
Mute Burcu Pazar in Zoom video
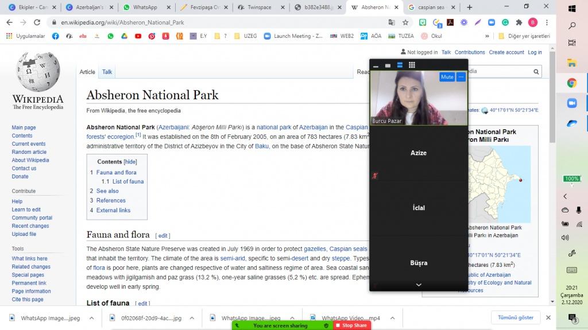[447, 77]
